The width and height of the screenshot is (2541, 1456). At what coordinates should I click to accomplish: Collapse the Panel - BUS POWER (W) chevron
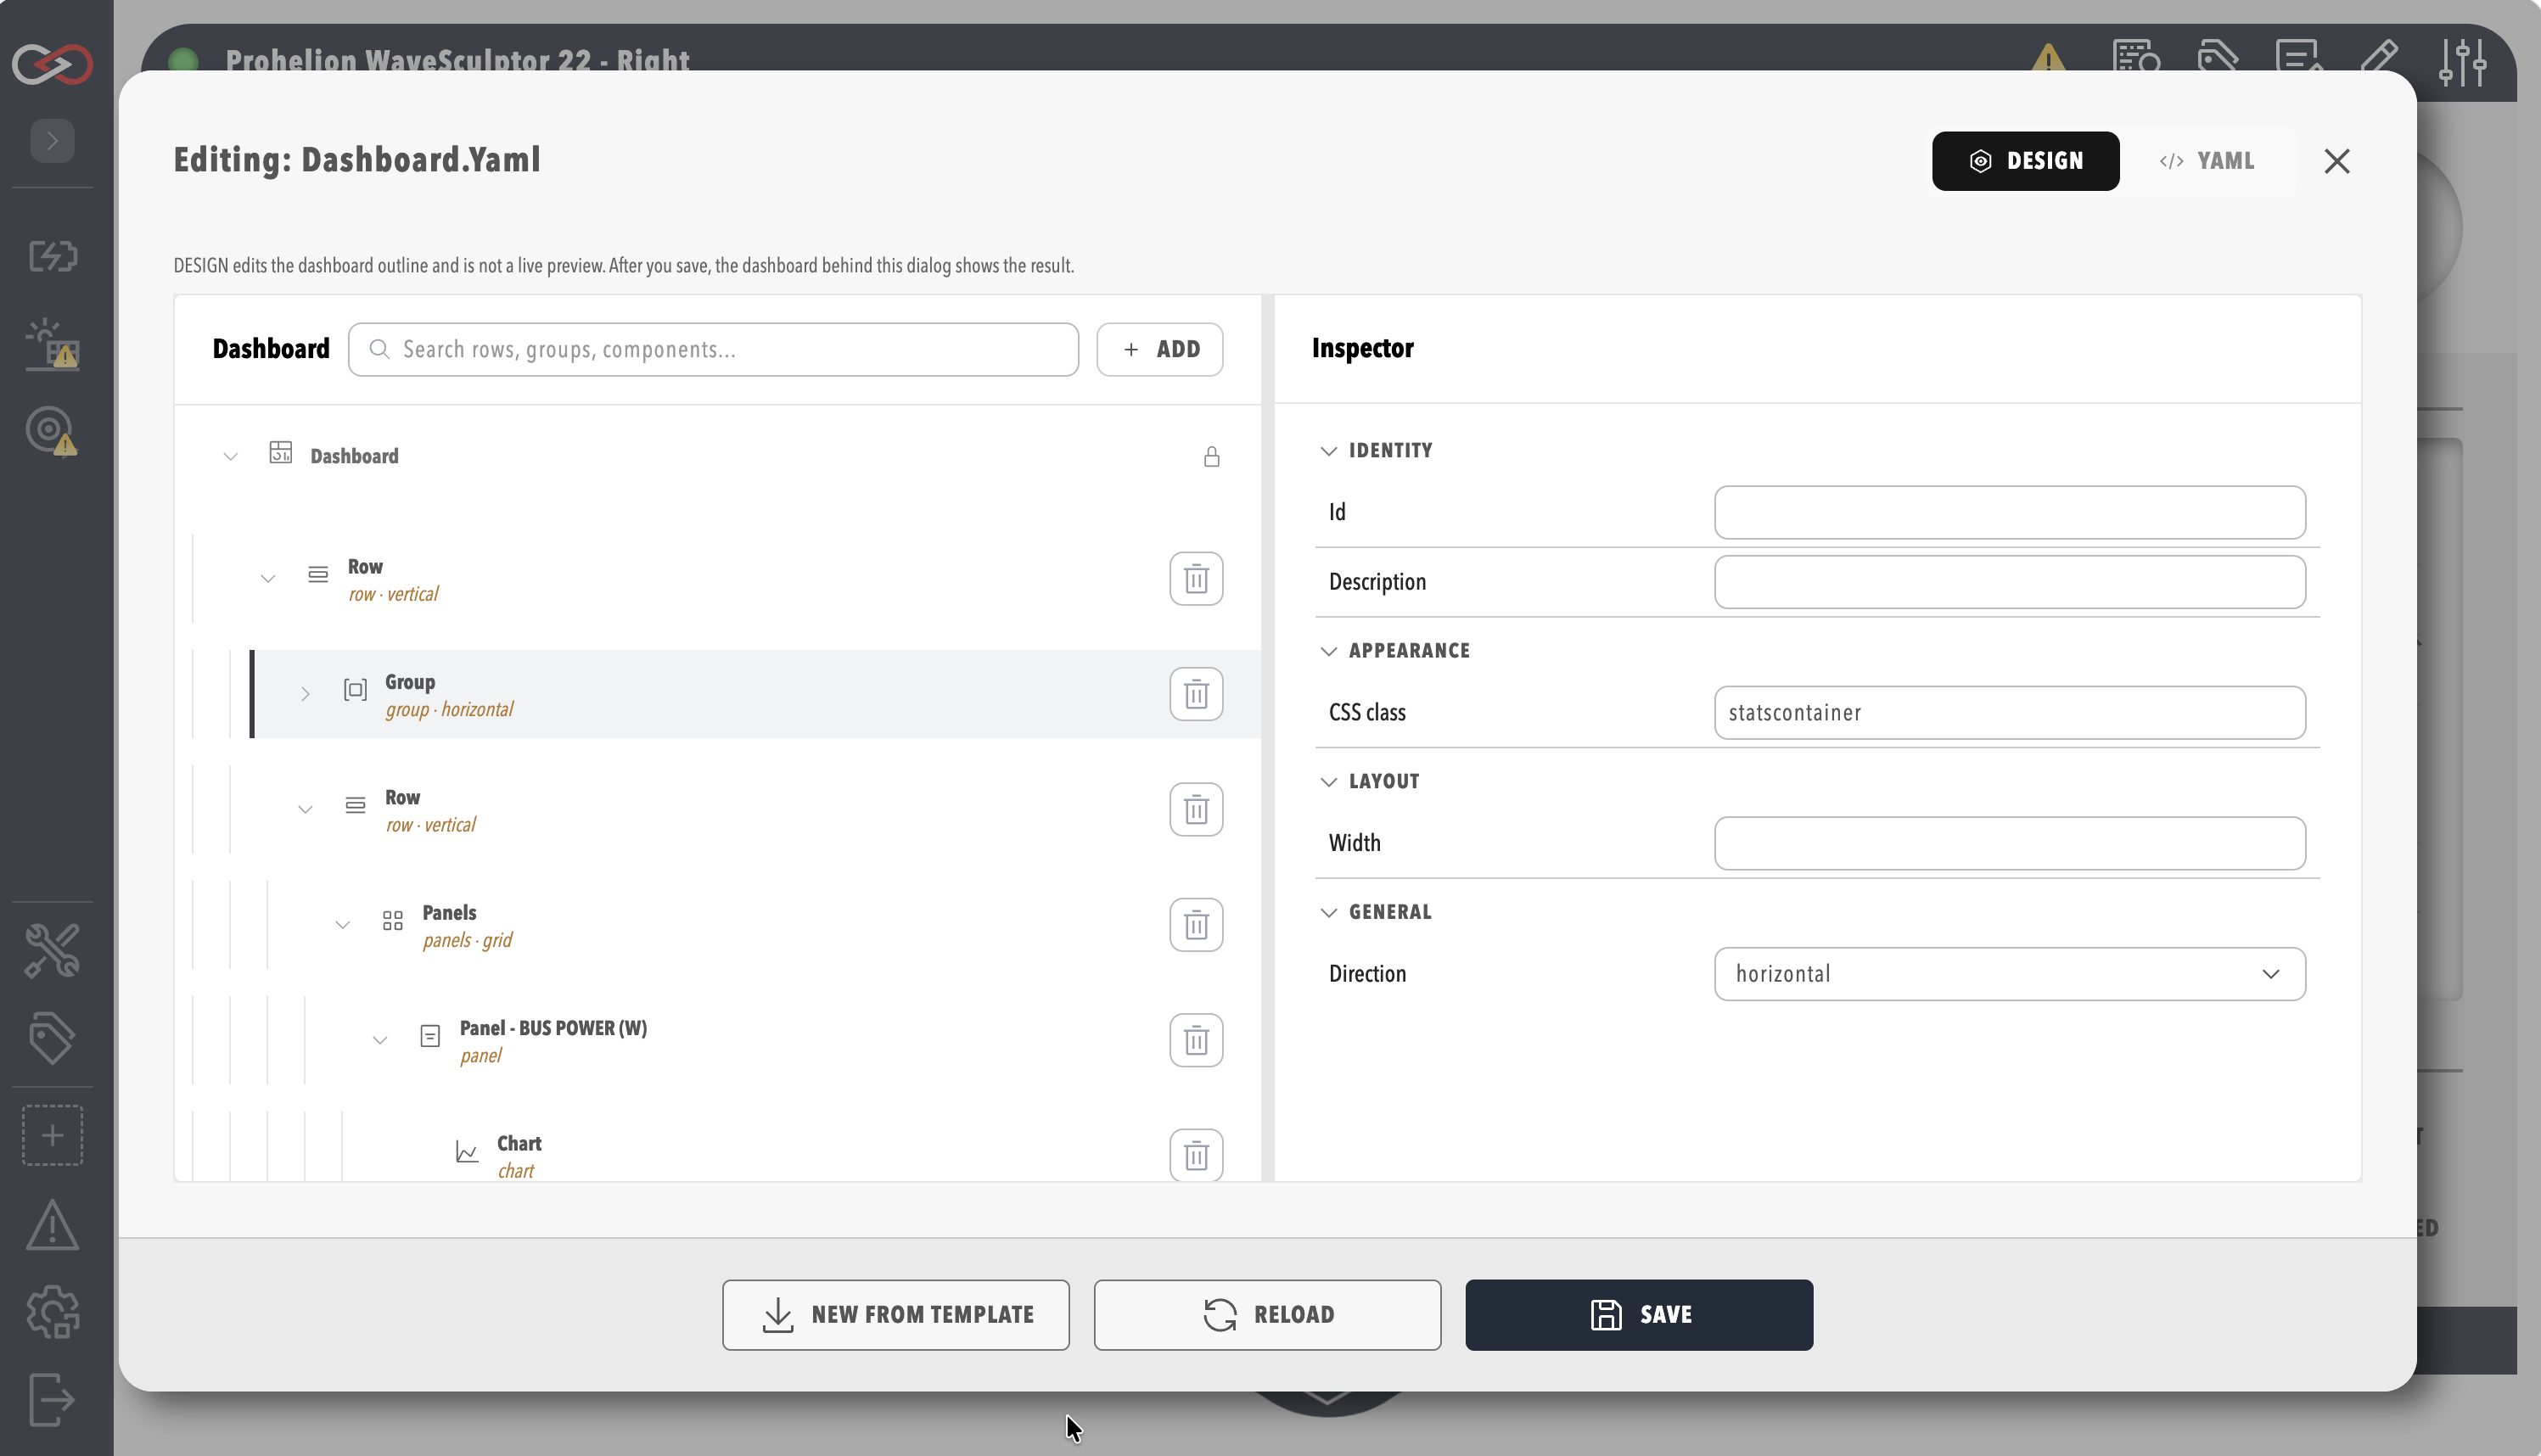pyautogui.click(x=380, y=1041)
